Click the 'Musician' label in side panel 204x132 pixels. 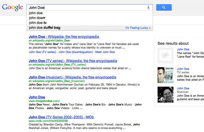[183, 92]
